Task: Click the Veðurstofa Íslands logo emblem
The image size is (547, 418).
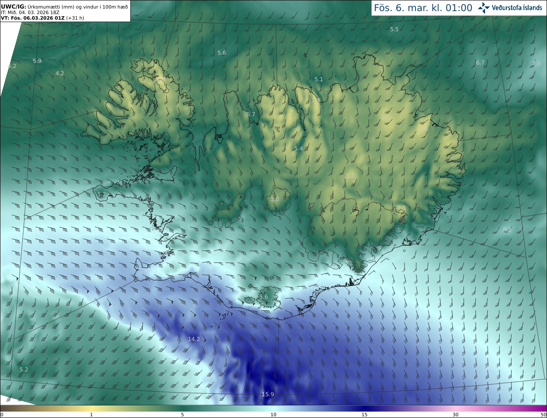Action: 484,8
